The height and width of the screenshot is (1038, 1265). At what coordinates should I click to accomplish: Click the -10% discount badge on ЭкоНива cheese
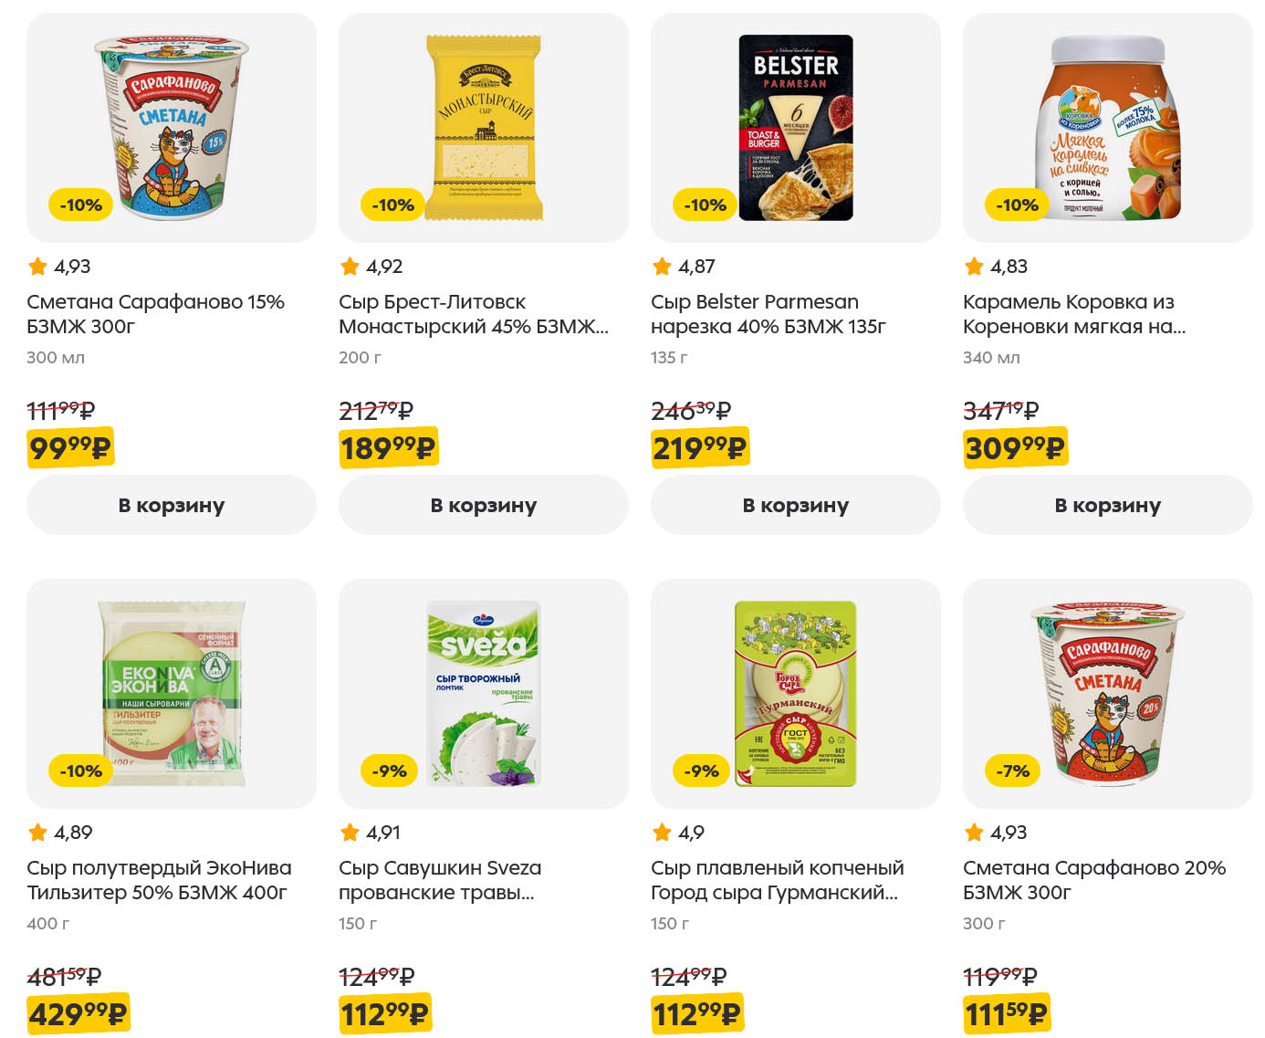click(80, 771)
